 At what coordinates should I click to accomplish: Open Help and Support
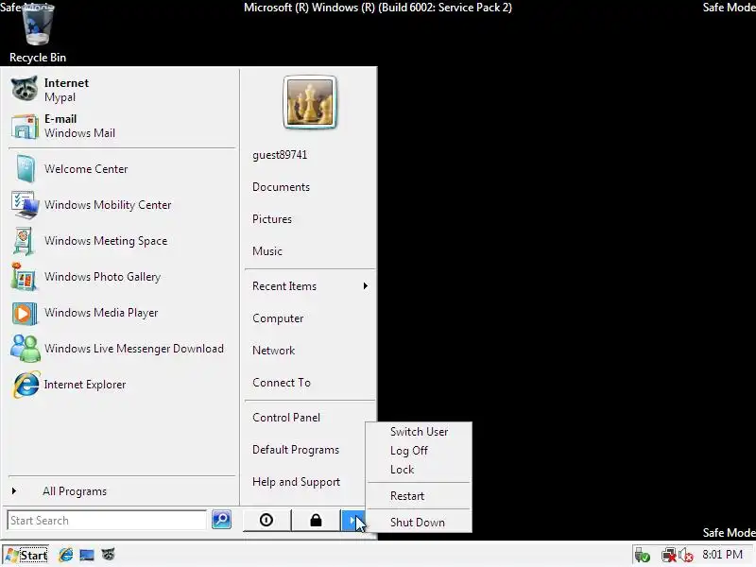coord(296,482)
